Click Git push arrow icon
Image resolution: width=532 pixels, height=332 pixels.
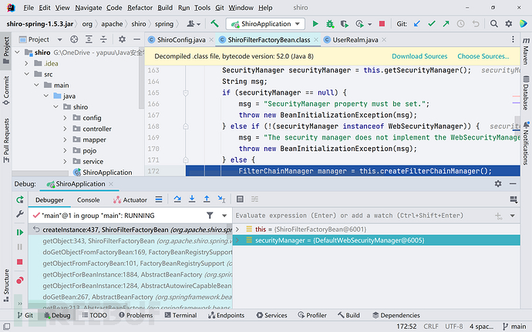click(446, 24)
